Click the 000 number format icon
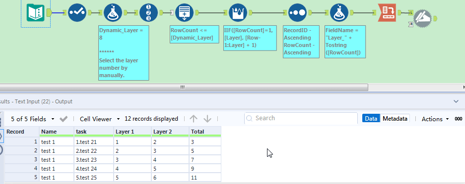This screenshot has height=184, width=465. (x=458, y=119)
